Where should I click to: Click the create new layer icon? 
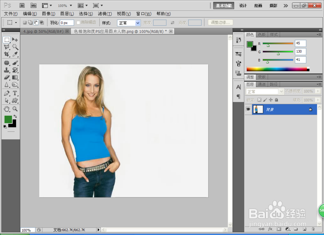(304, 229)
